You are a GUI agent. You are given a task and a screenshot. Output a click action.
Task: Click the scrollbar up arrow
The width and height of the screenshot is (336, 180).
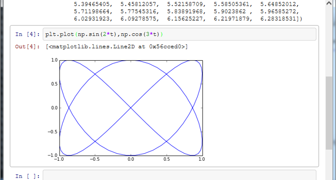329,3
